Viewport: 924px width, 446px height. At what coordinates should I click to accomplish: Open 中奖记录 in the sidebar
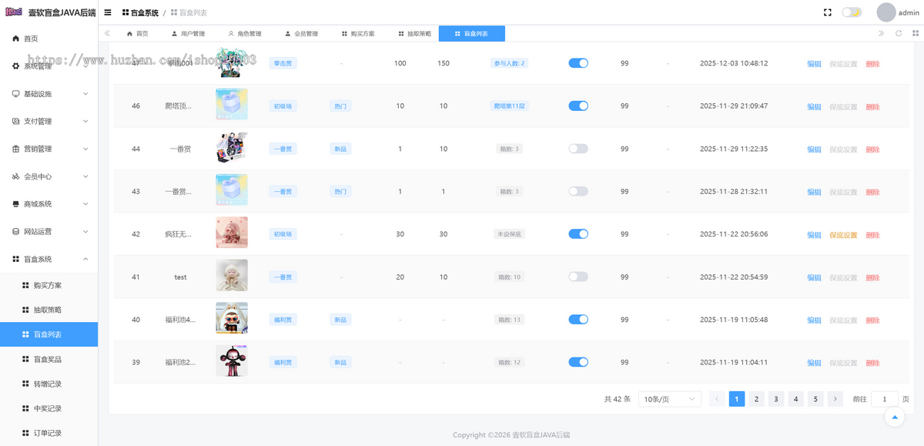click(49, 408)
